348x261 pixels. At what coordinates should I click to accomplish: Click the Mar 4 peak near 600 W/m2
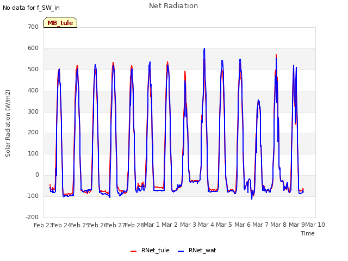pyautogui.click(x=204, y=48)
